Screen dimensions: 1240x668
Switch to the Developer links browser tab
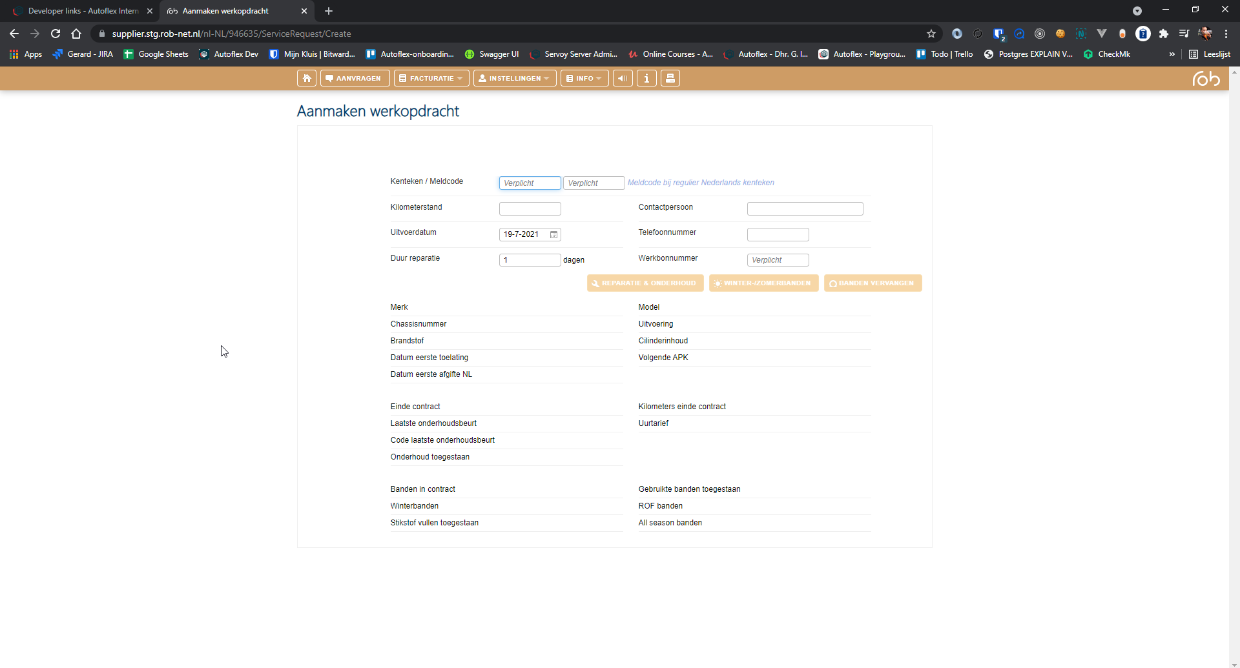[83, 11]
